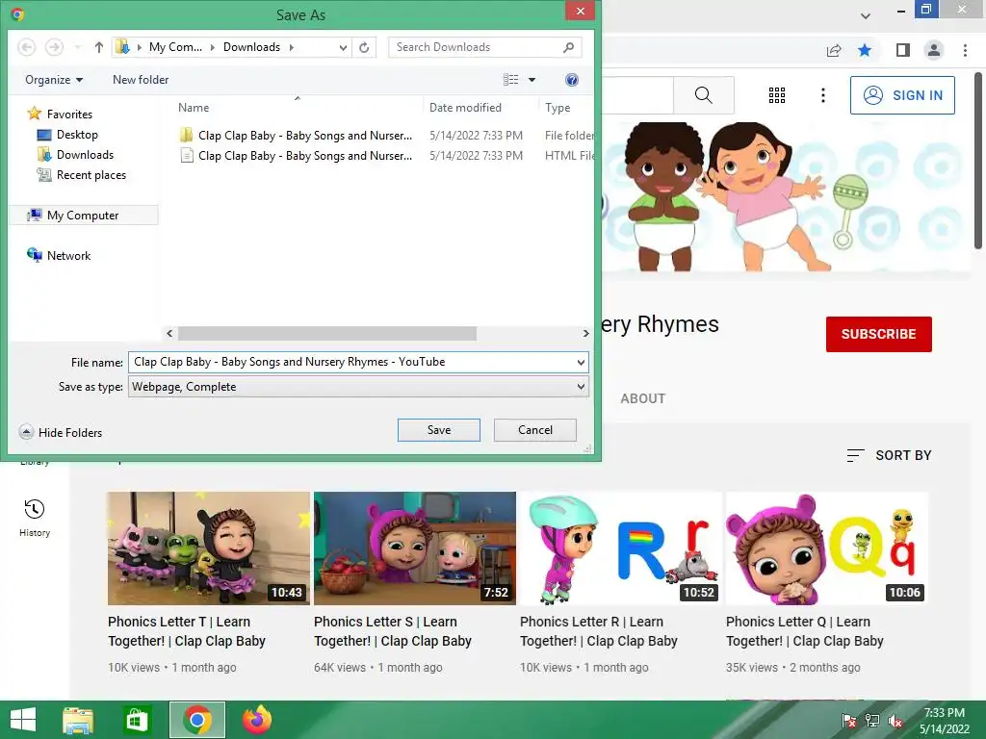Click right arrow of horizontal file list scrollbar
Screen dimensions: 986x739
[585, 333]
